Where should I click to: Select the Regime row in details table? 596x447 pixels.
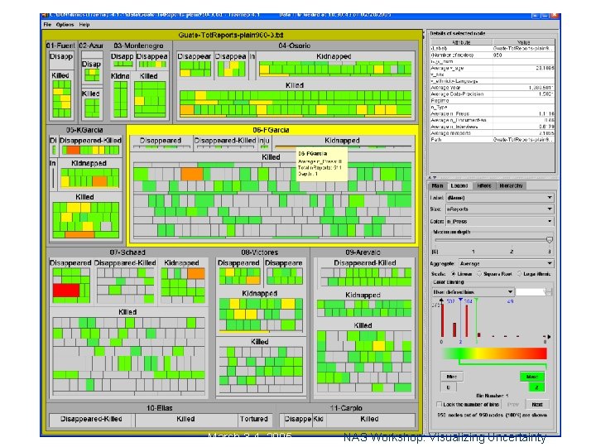tap(493, 101)
